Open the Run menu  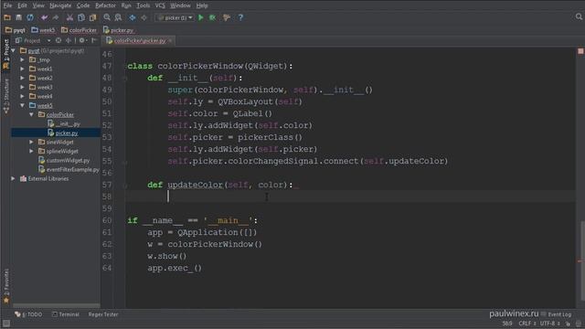pos(126,5)
